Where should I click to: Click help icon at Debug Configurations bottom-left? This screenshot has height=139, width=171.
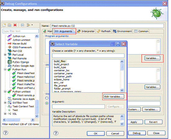coord(6,133)
